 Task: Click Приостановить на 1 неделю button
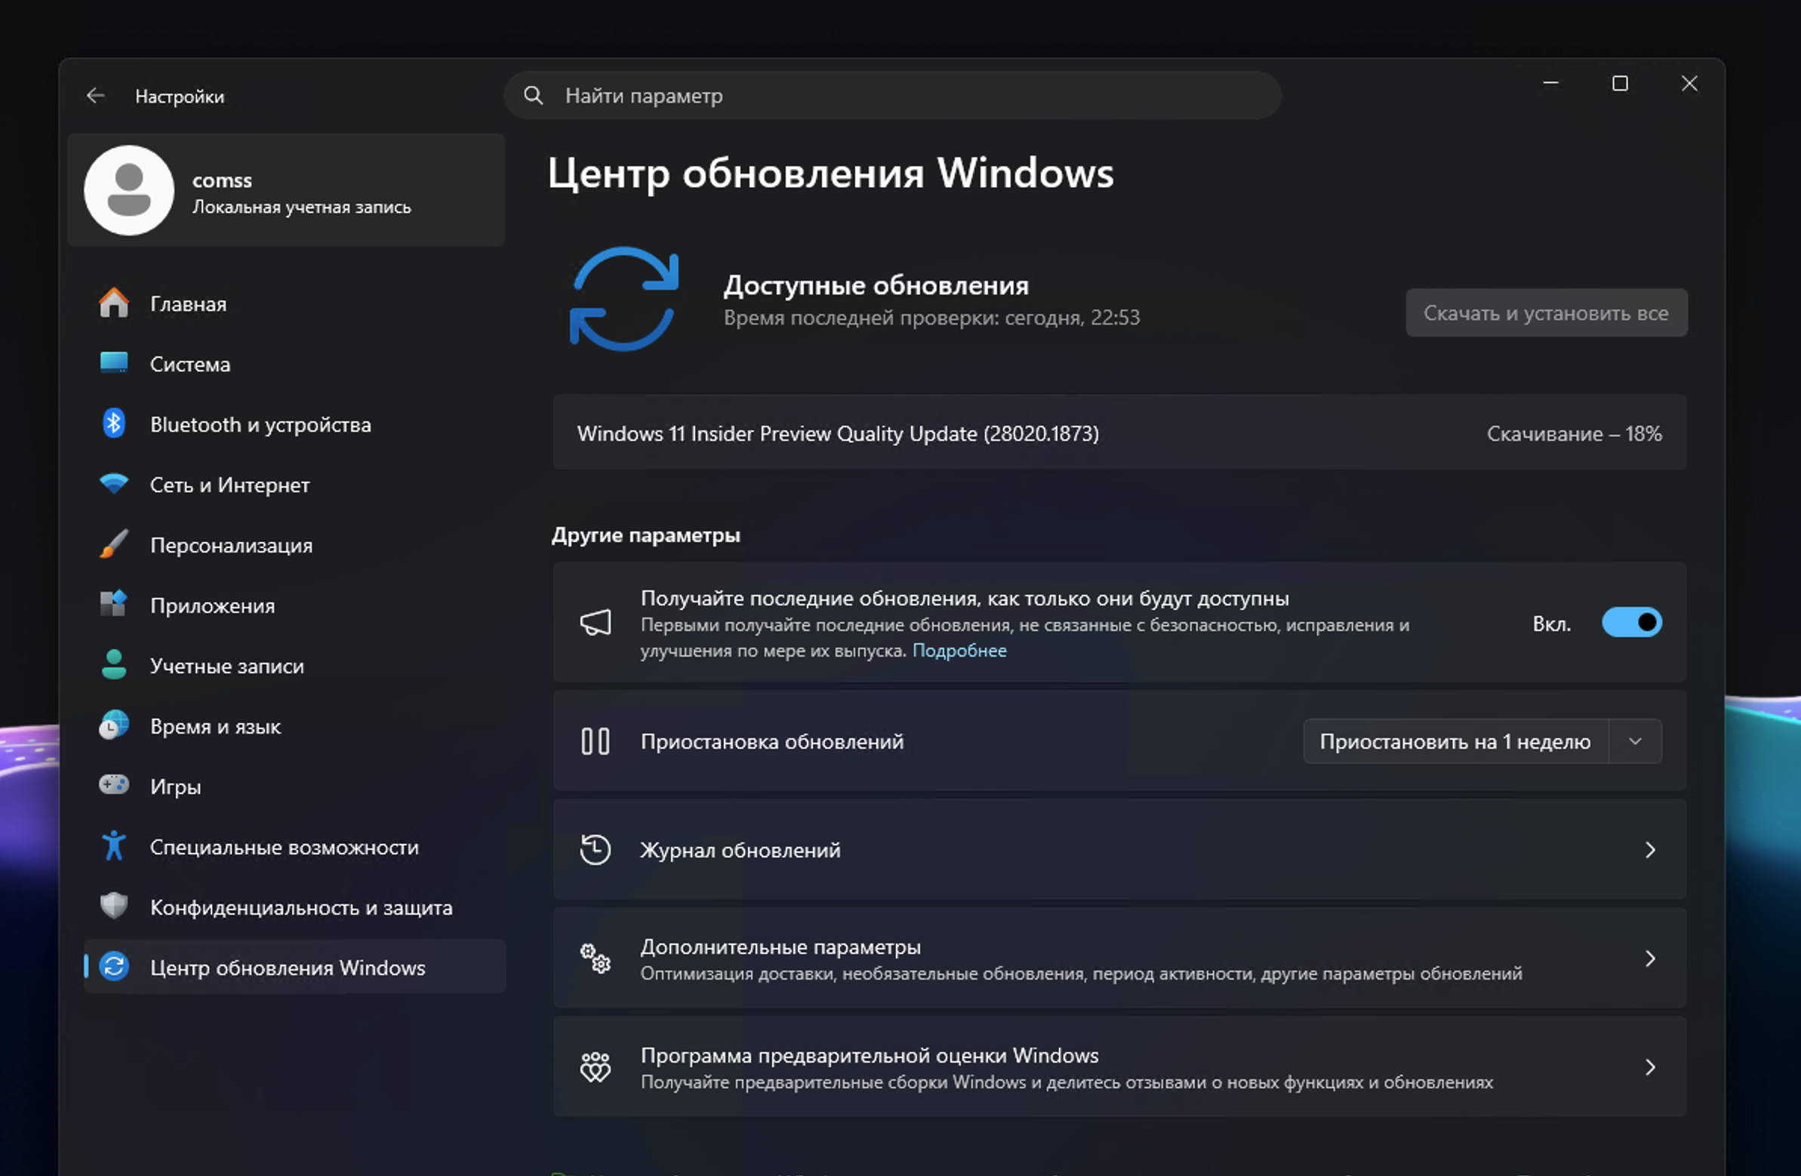pos(1455,742)
